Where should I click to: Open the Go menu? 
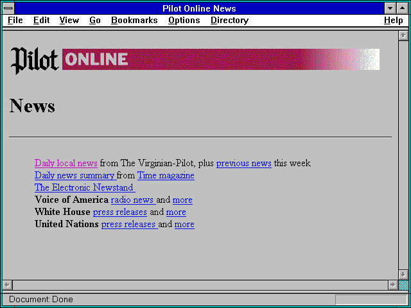pyautogui.click(x=95, y=21)
